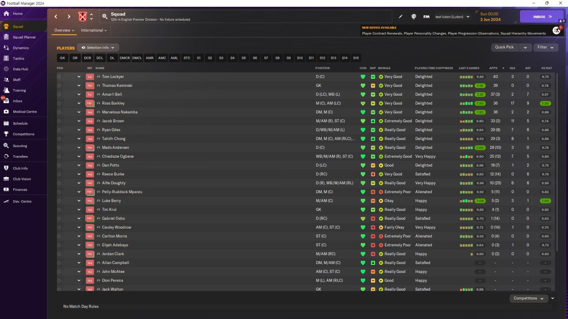Open the FM logo menu
Screen dimensions: 568x319
(x=426, y=17)
